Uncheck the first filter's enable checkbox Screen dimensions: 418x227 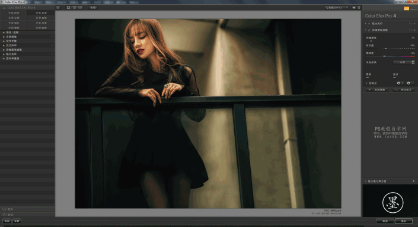369,24
